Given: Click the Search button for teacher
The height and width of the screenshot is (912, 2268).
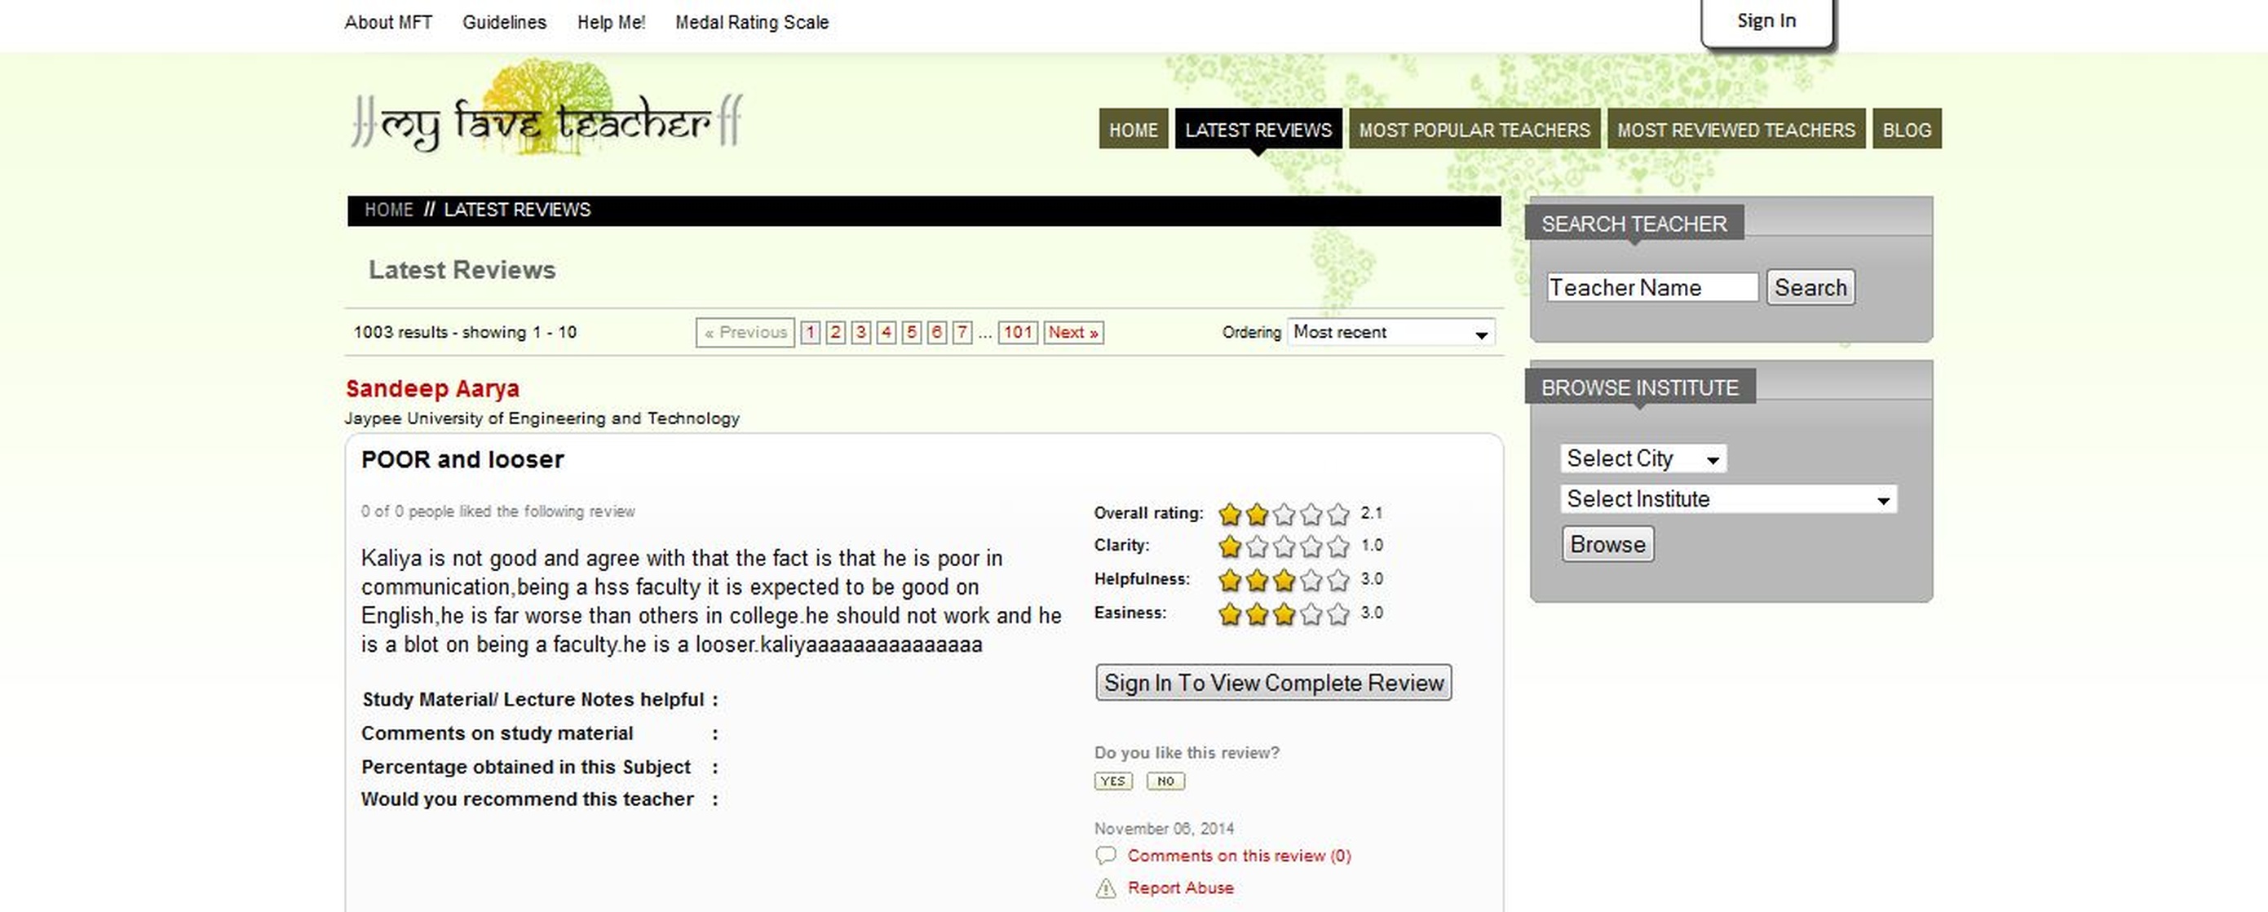Looking at the screenshot, I should click(x=1810, y=287).
